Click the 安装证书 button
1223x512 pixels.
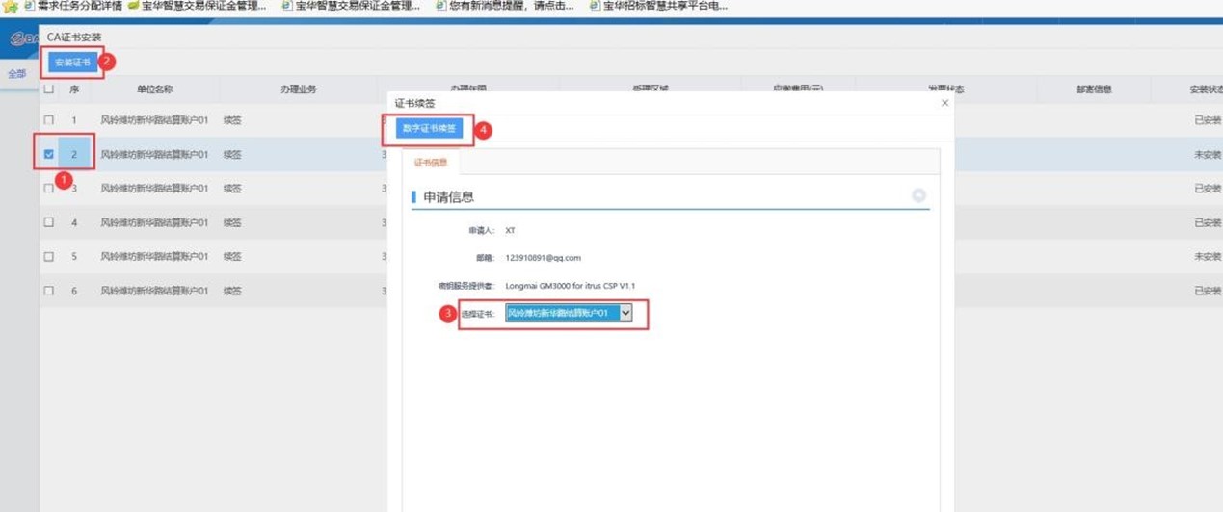72,63
